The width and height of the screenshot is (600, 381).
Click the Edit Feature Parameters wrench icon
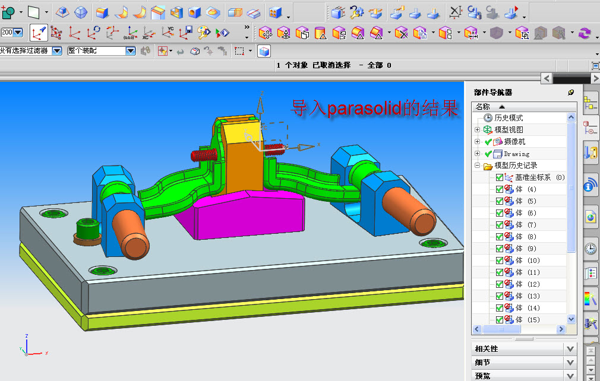click(356, 12)
